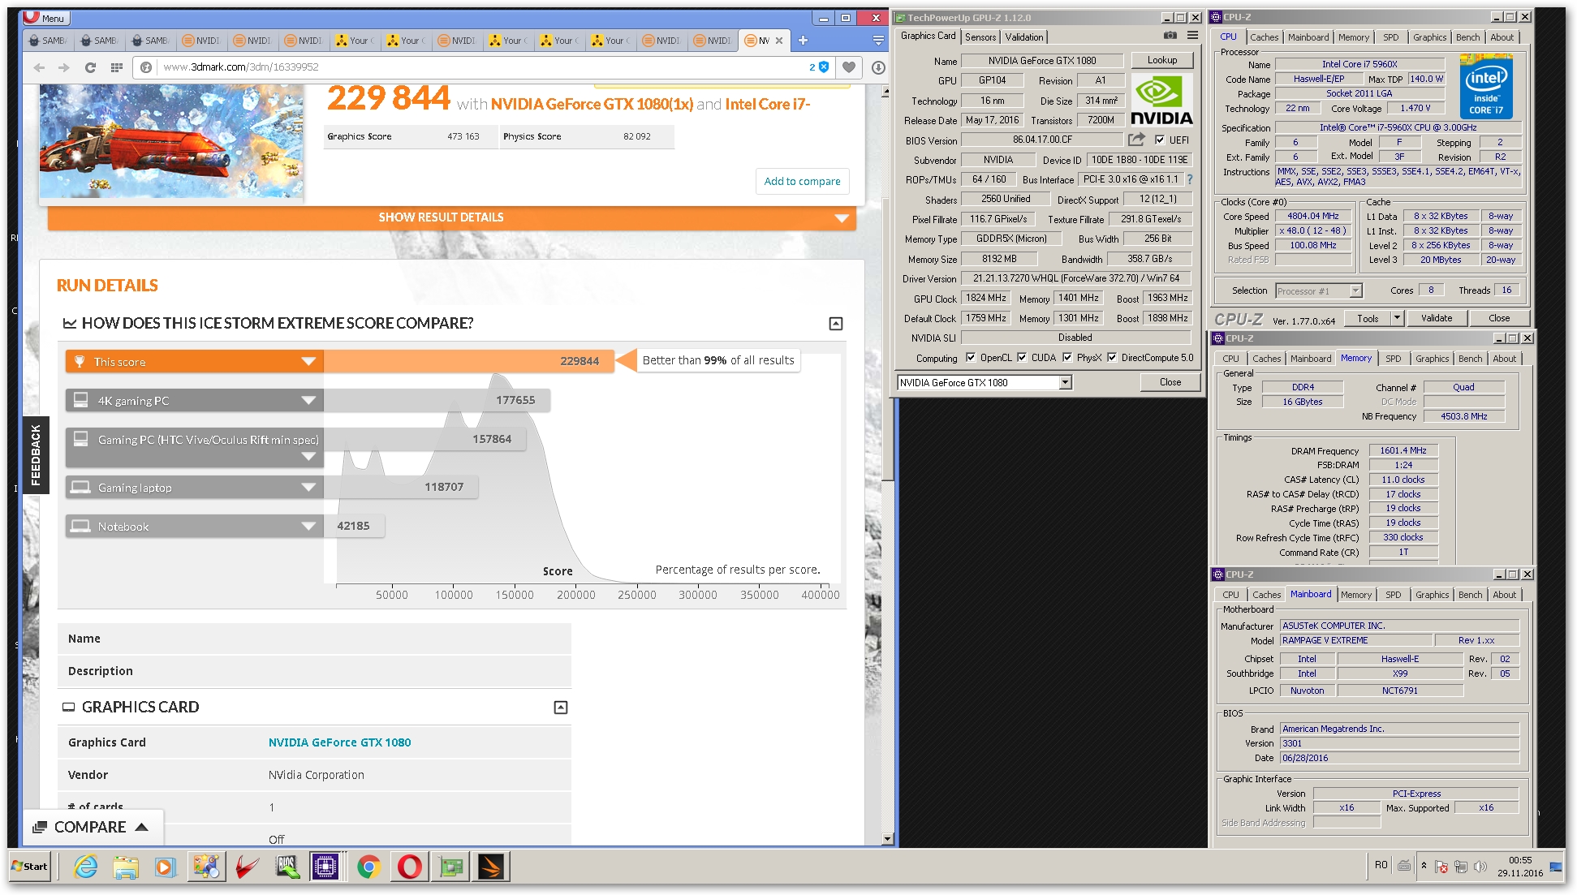Expand Gaming PC (HTC Vive/Oculus Rift) dropdown
Screen dimensions: 1577x895
click(x=308, y=457)
